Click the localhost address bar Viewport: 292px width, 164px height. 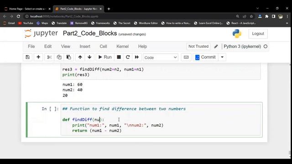[129, 16]
